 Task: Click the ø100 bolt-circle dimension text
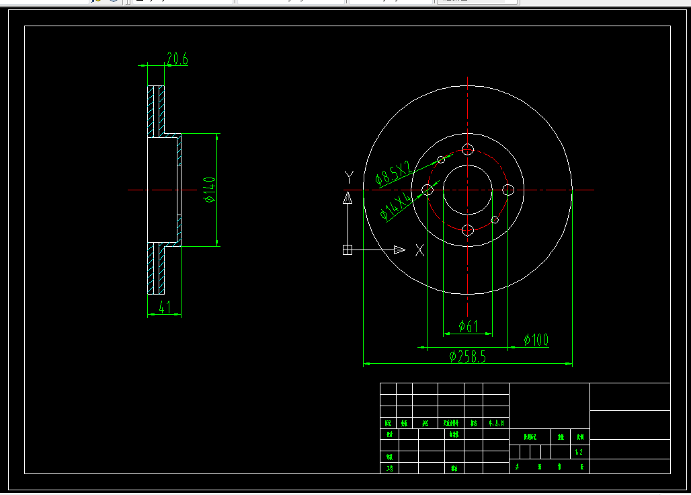(536, 340)
